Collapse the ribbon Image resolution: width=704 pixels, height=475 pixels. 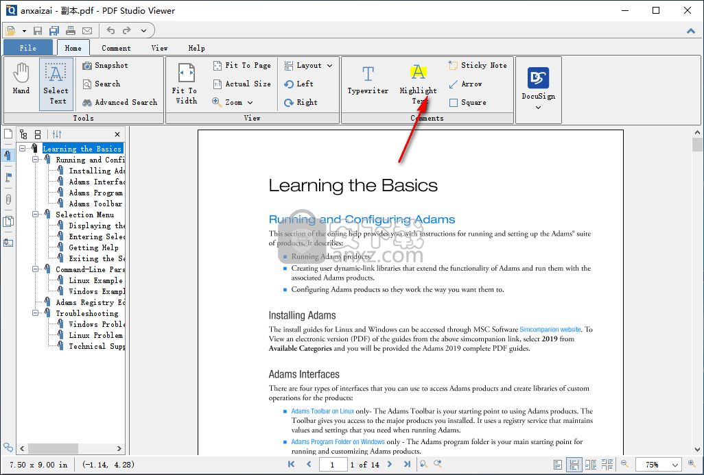pyautogui.click(x=691, y=31)
